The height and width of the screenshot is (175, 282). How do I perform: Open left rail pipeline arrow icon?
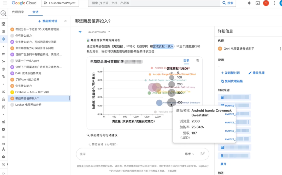tap(3, 62)
